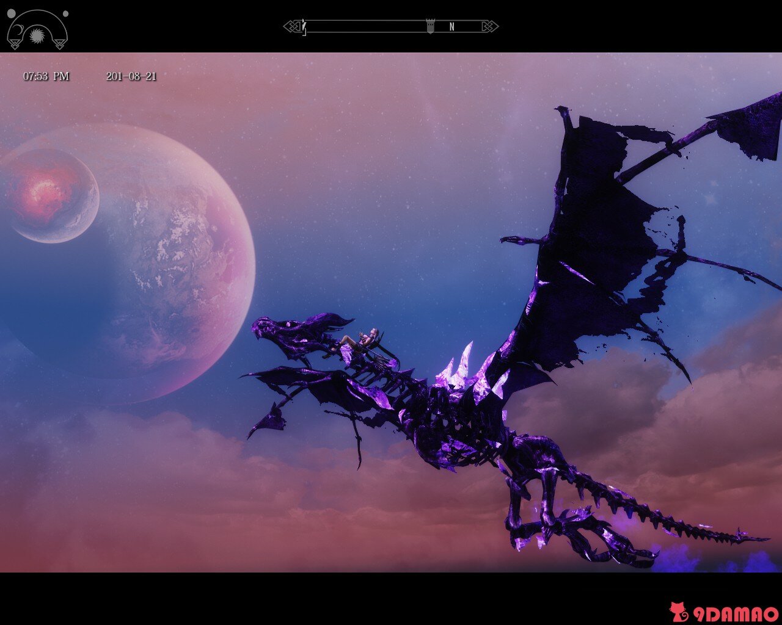The height and width of the screenshot is (625, 782).
Task: Click the left knot end of compass
Action: pos(292,26)
